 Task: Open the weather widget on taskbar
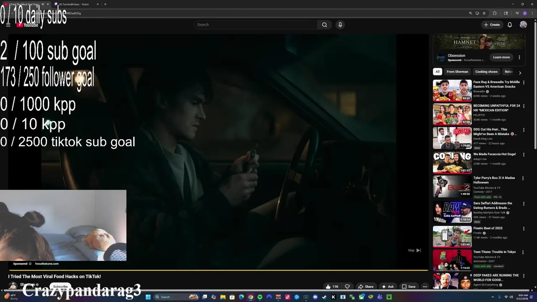[x=10, y=297]
